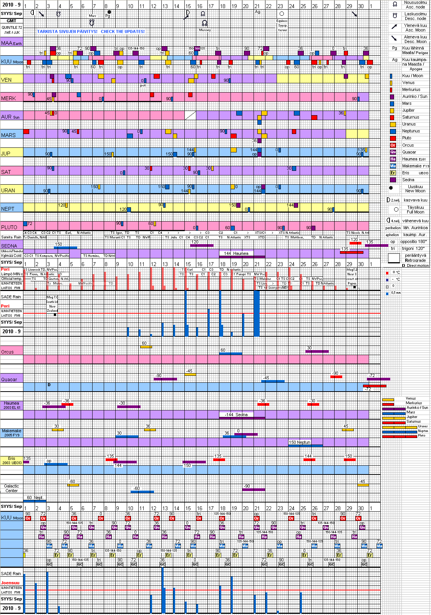
Task: Select the Full Moon circle above Equinox
Action: (x=282, y=13)
